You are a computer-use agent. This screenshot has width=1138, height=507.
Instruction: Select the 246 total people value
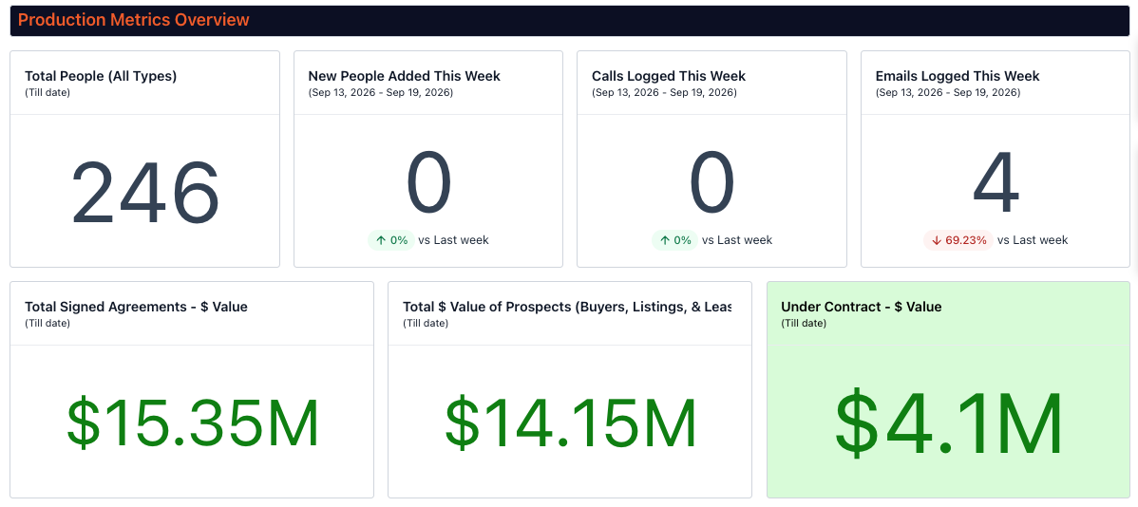145,194
